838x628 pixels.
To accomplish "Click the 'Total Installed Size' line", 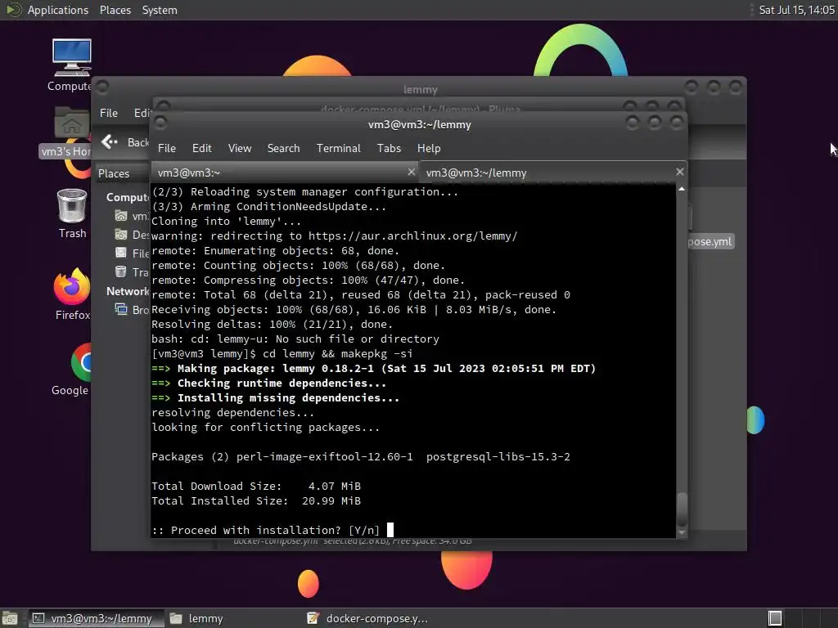I will point(256,501).
